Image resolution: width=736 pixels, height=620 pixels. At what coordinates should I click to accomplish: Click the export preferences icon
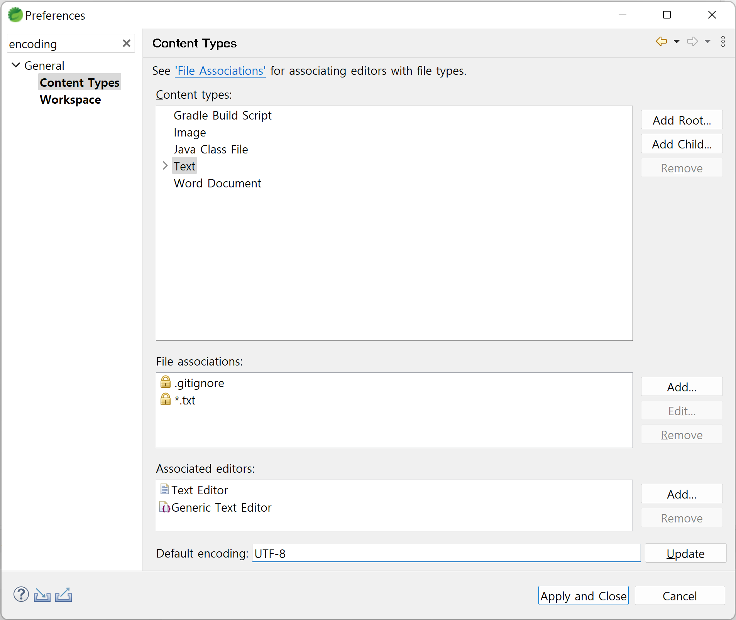click(x=64, y=595)
